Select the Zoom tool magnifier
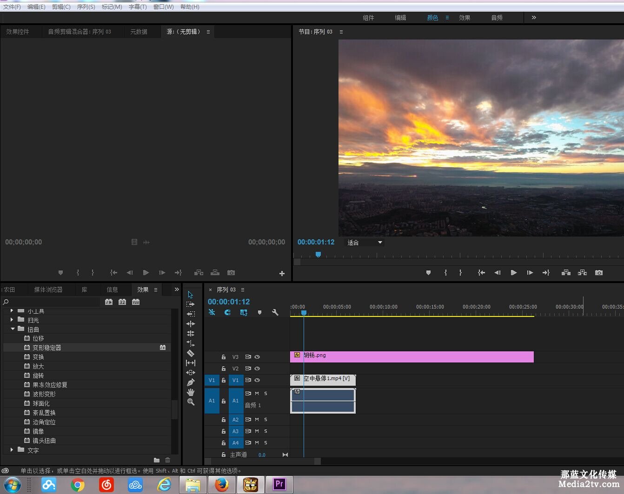Viewport: 624px width, 494px height. coord(191,402)
